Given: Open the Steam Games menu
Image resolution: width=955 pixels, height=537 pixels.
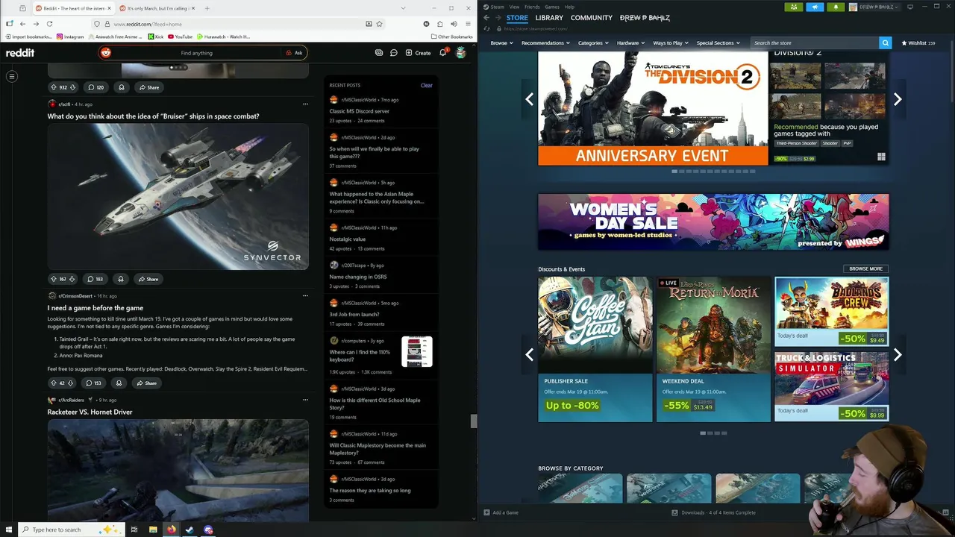Looking at the screenshot, I should [552, 7].
